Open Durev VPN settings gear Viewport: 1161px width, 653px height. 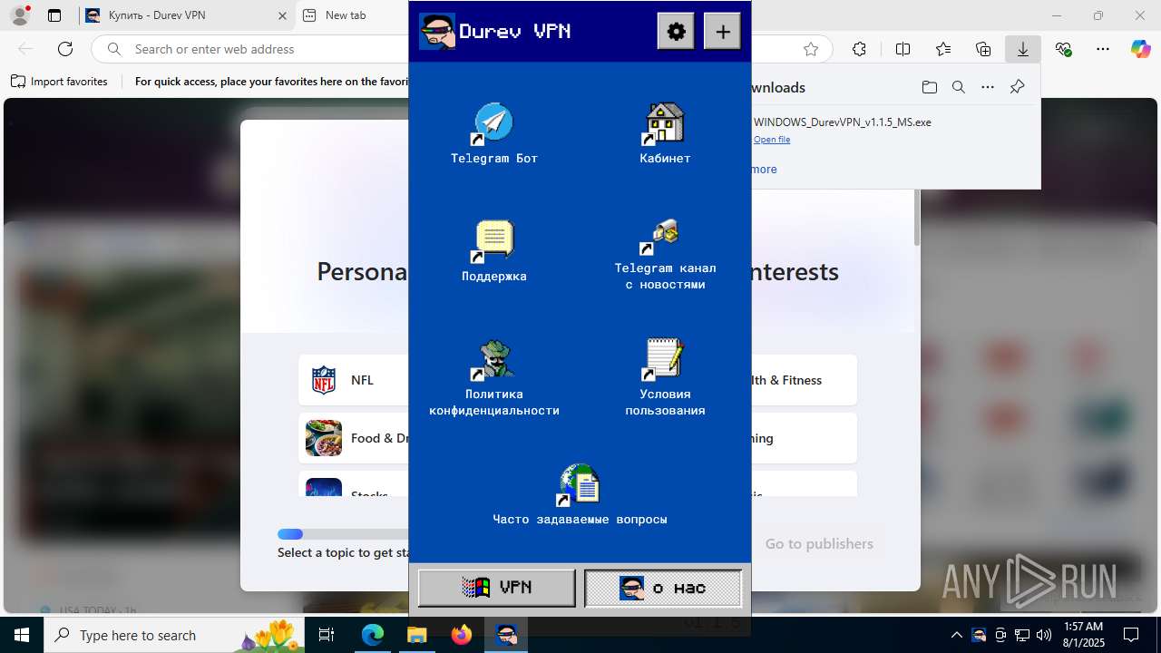(x=676, y=32)
